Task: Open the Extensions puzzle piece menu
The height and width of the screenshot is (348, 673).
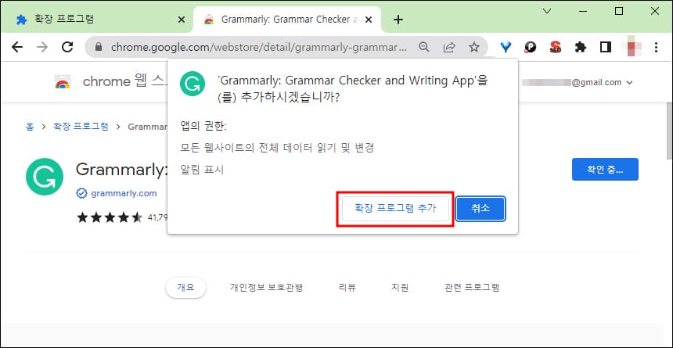Action: pyautogui.click(x=581, y=47)
